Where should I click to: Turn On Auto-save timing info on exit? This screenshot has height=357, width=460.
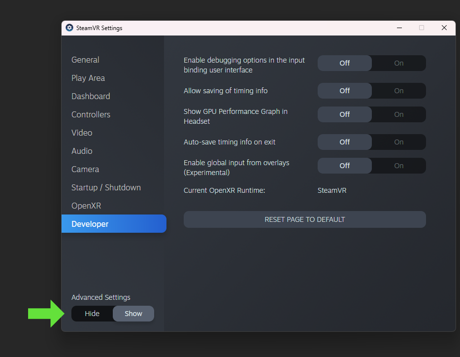click(x=399, y=142)
